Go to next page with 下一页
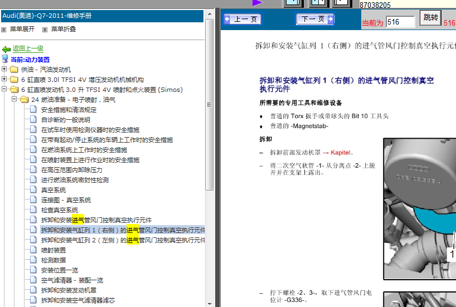Screen dimensions: 456x307 315,19
